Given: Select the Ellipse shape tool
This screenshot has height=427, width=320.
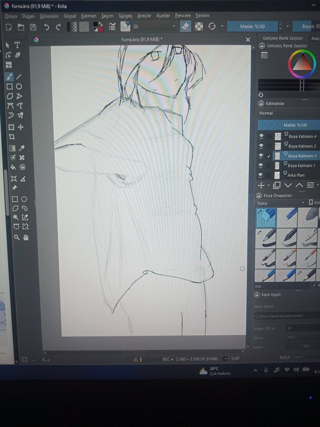Looking at the screenshot, I should (19, 86).
